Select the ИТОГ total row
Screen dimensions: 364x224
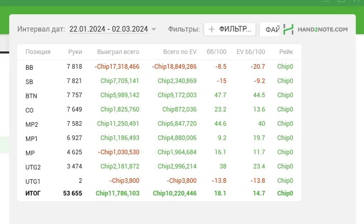(159, 193)
